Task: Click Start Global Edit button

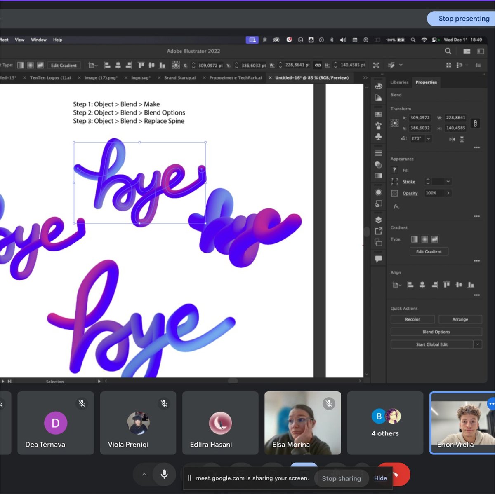Action: coord(432,344)
